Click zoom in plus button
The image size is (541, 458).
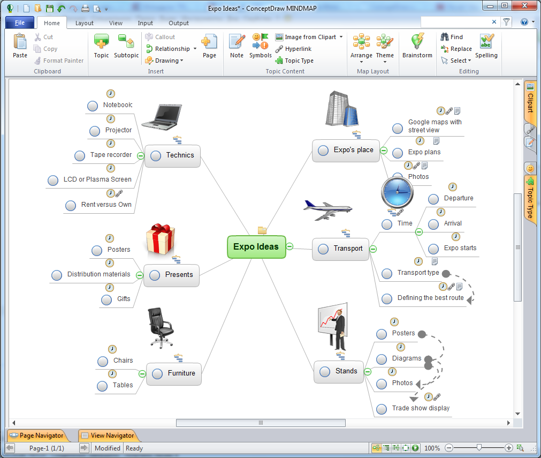[508, 448]
